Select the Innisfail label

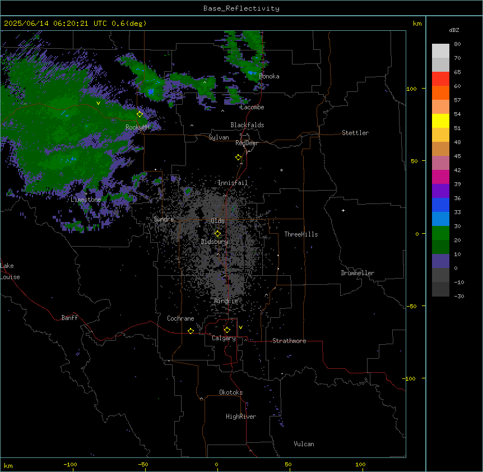(x=233, y=183)
